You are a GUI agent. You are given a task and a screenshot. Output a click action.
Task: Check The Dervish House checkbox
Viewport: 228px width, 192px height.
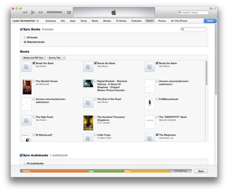coord(34,81)
